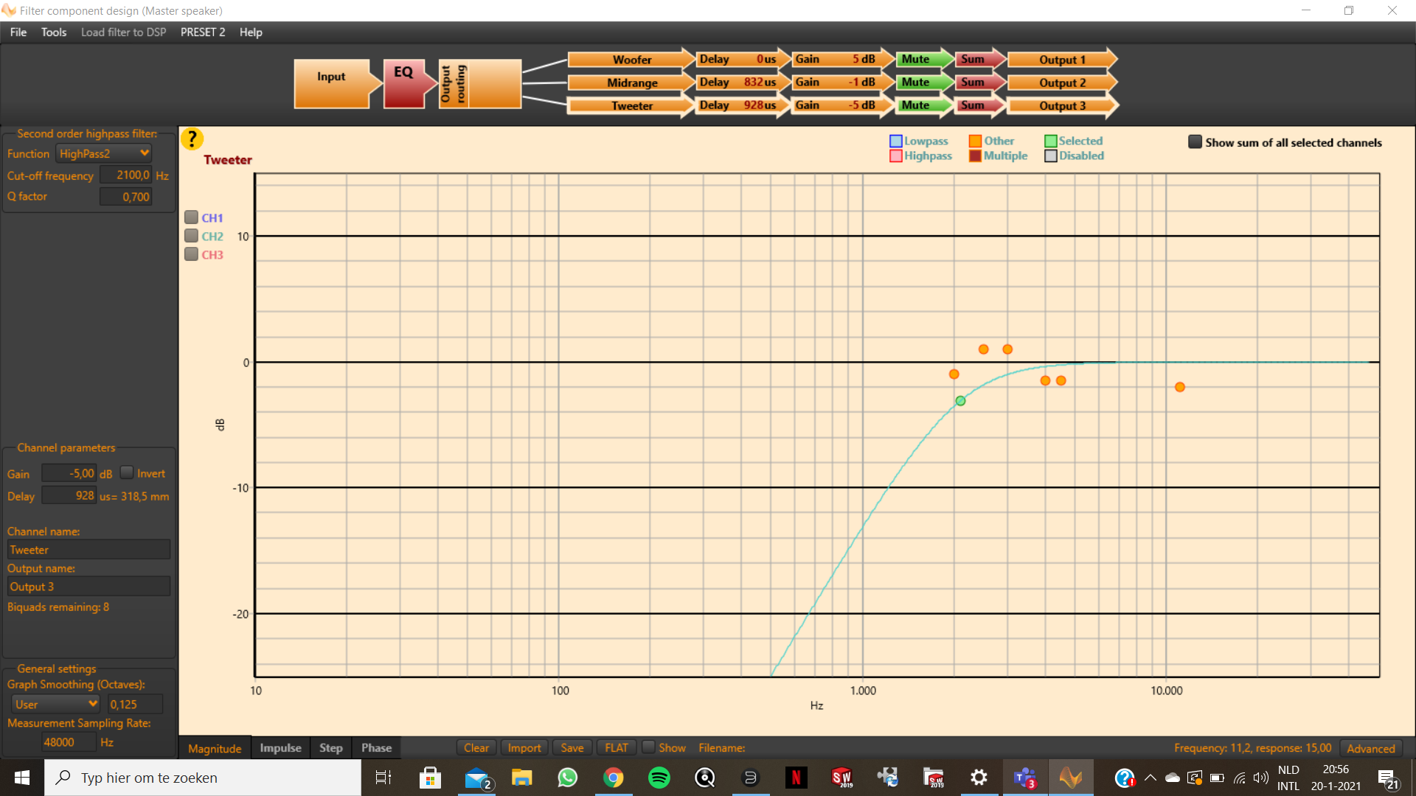
Task: Open the Help menu
Action: coord(251,32)
